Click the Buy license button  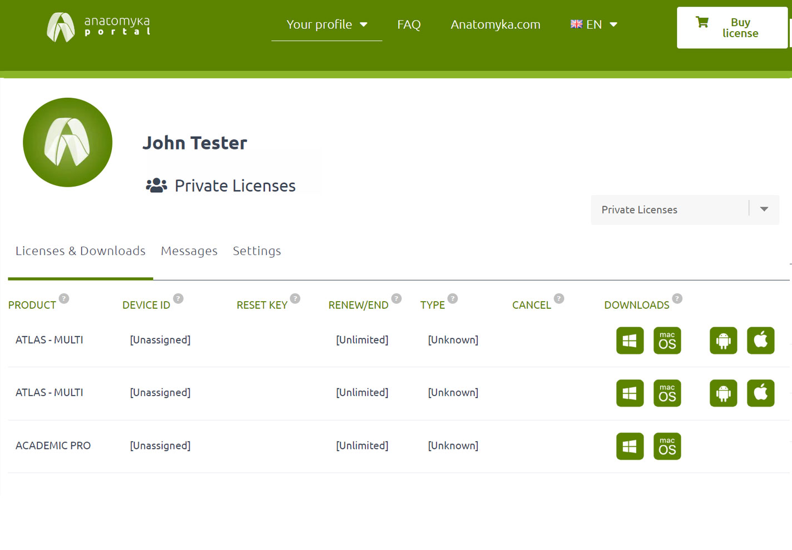[x=732, y=28]
